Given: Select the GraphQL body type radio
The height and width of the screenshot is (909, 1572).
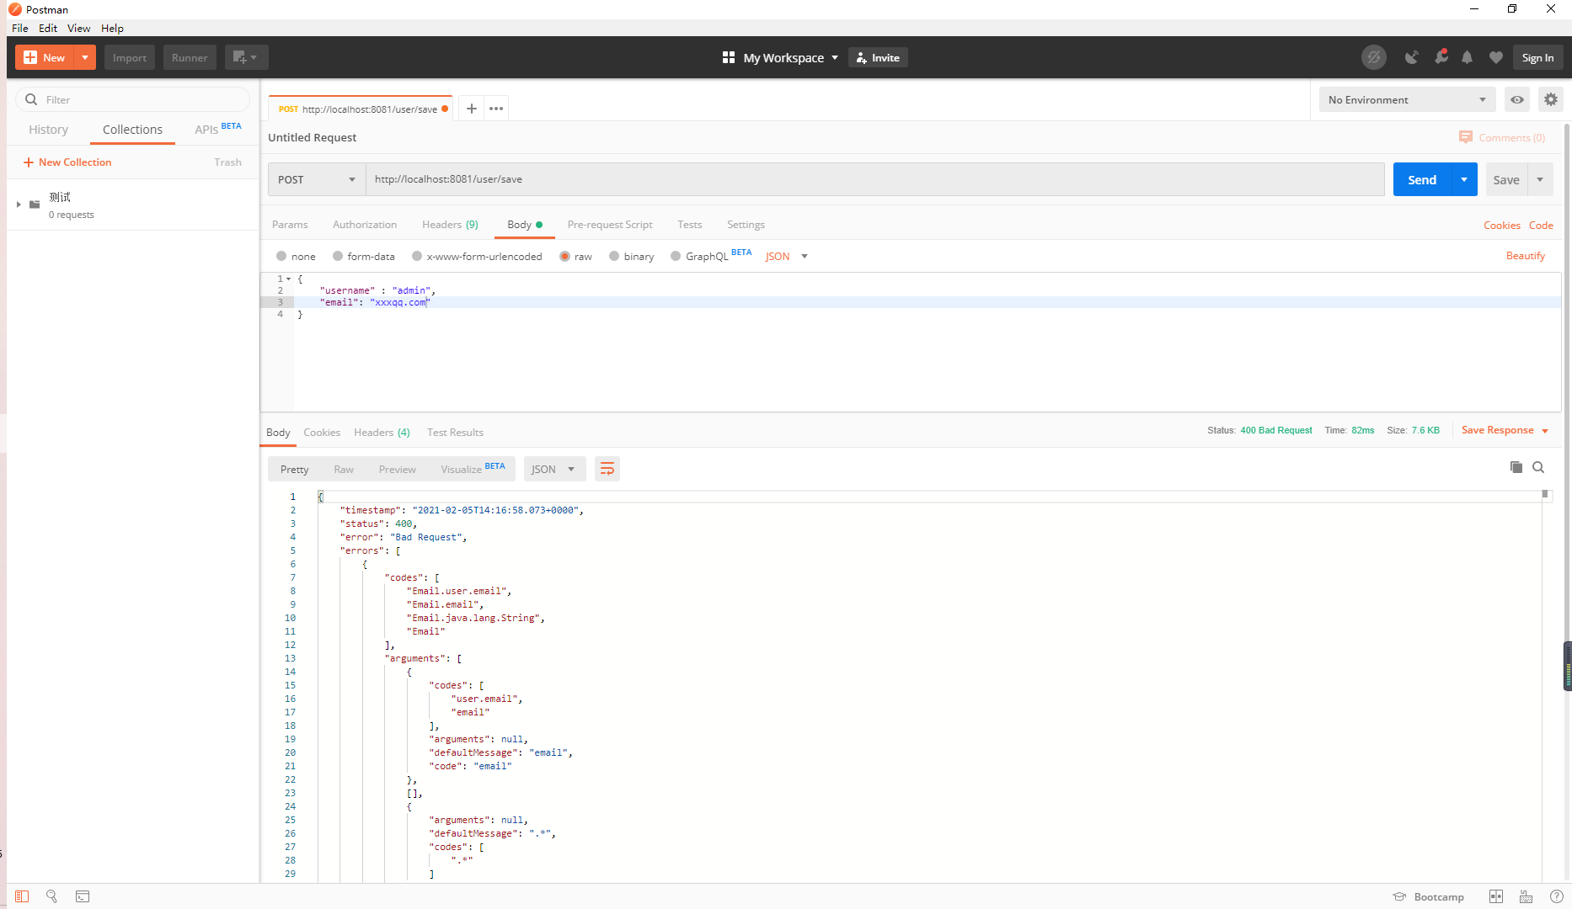Looking at the screenshot, I should click(676, 256).
